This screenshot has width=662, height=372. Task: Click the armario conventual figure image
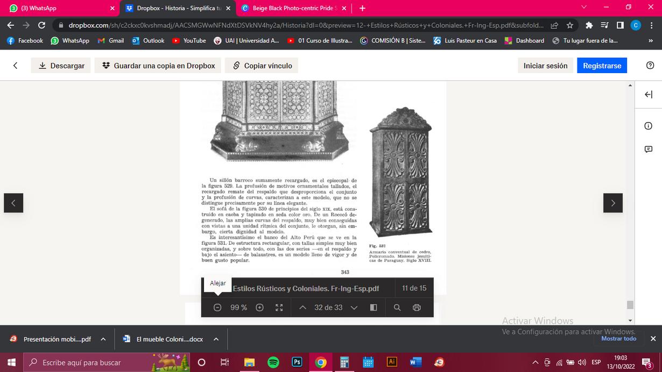400,172
